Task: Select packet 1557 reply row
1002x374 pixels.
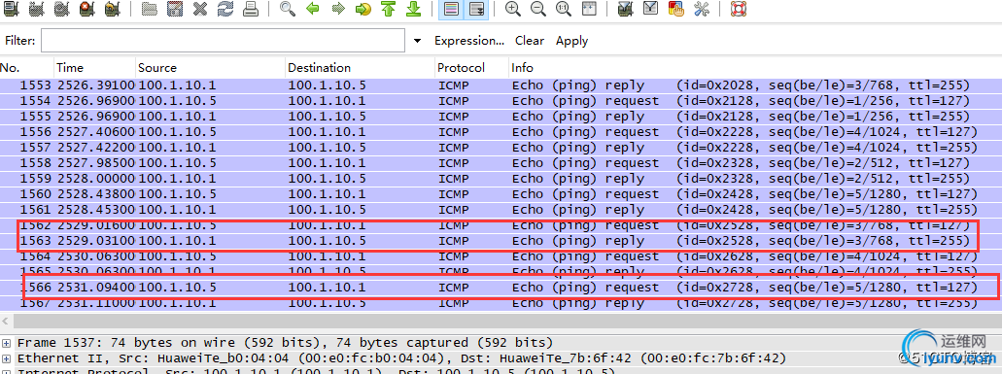Action: (x=501, y=148)
